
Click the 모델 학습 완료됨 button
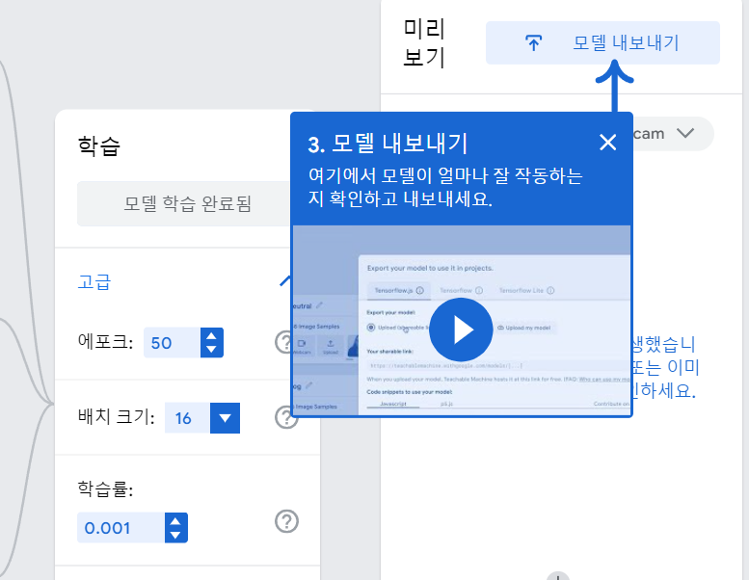click(x=186, y=204)
